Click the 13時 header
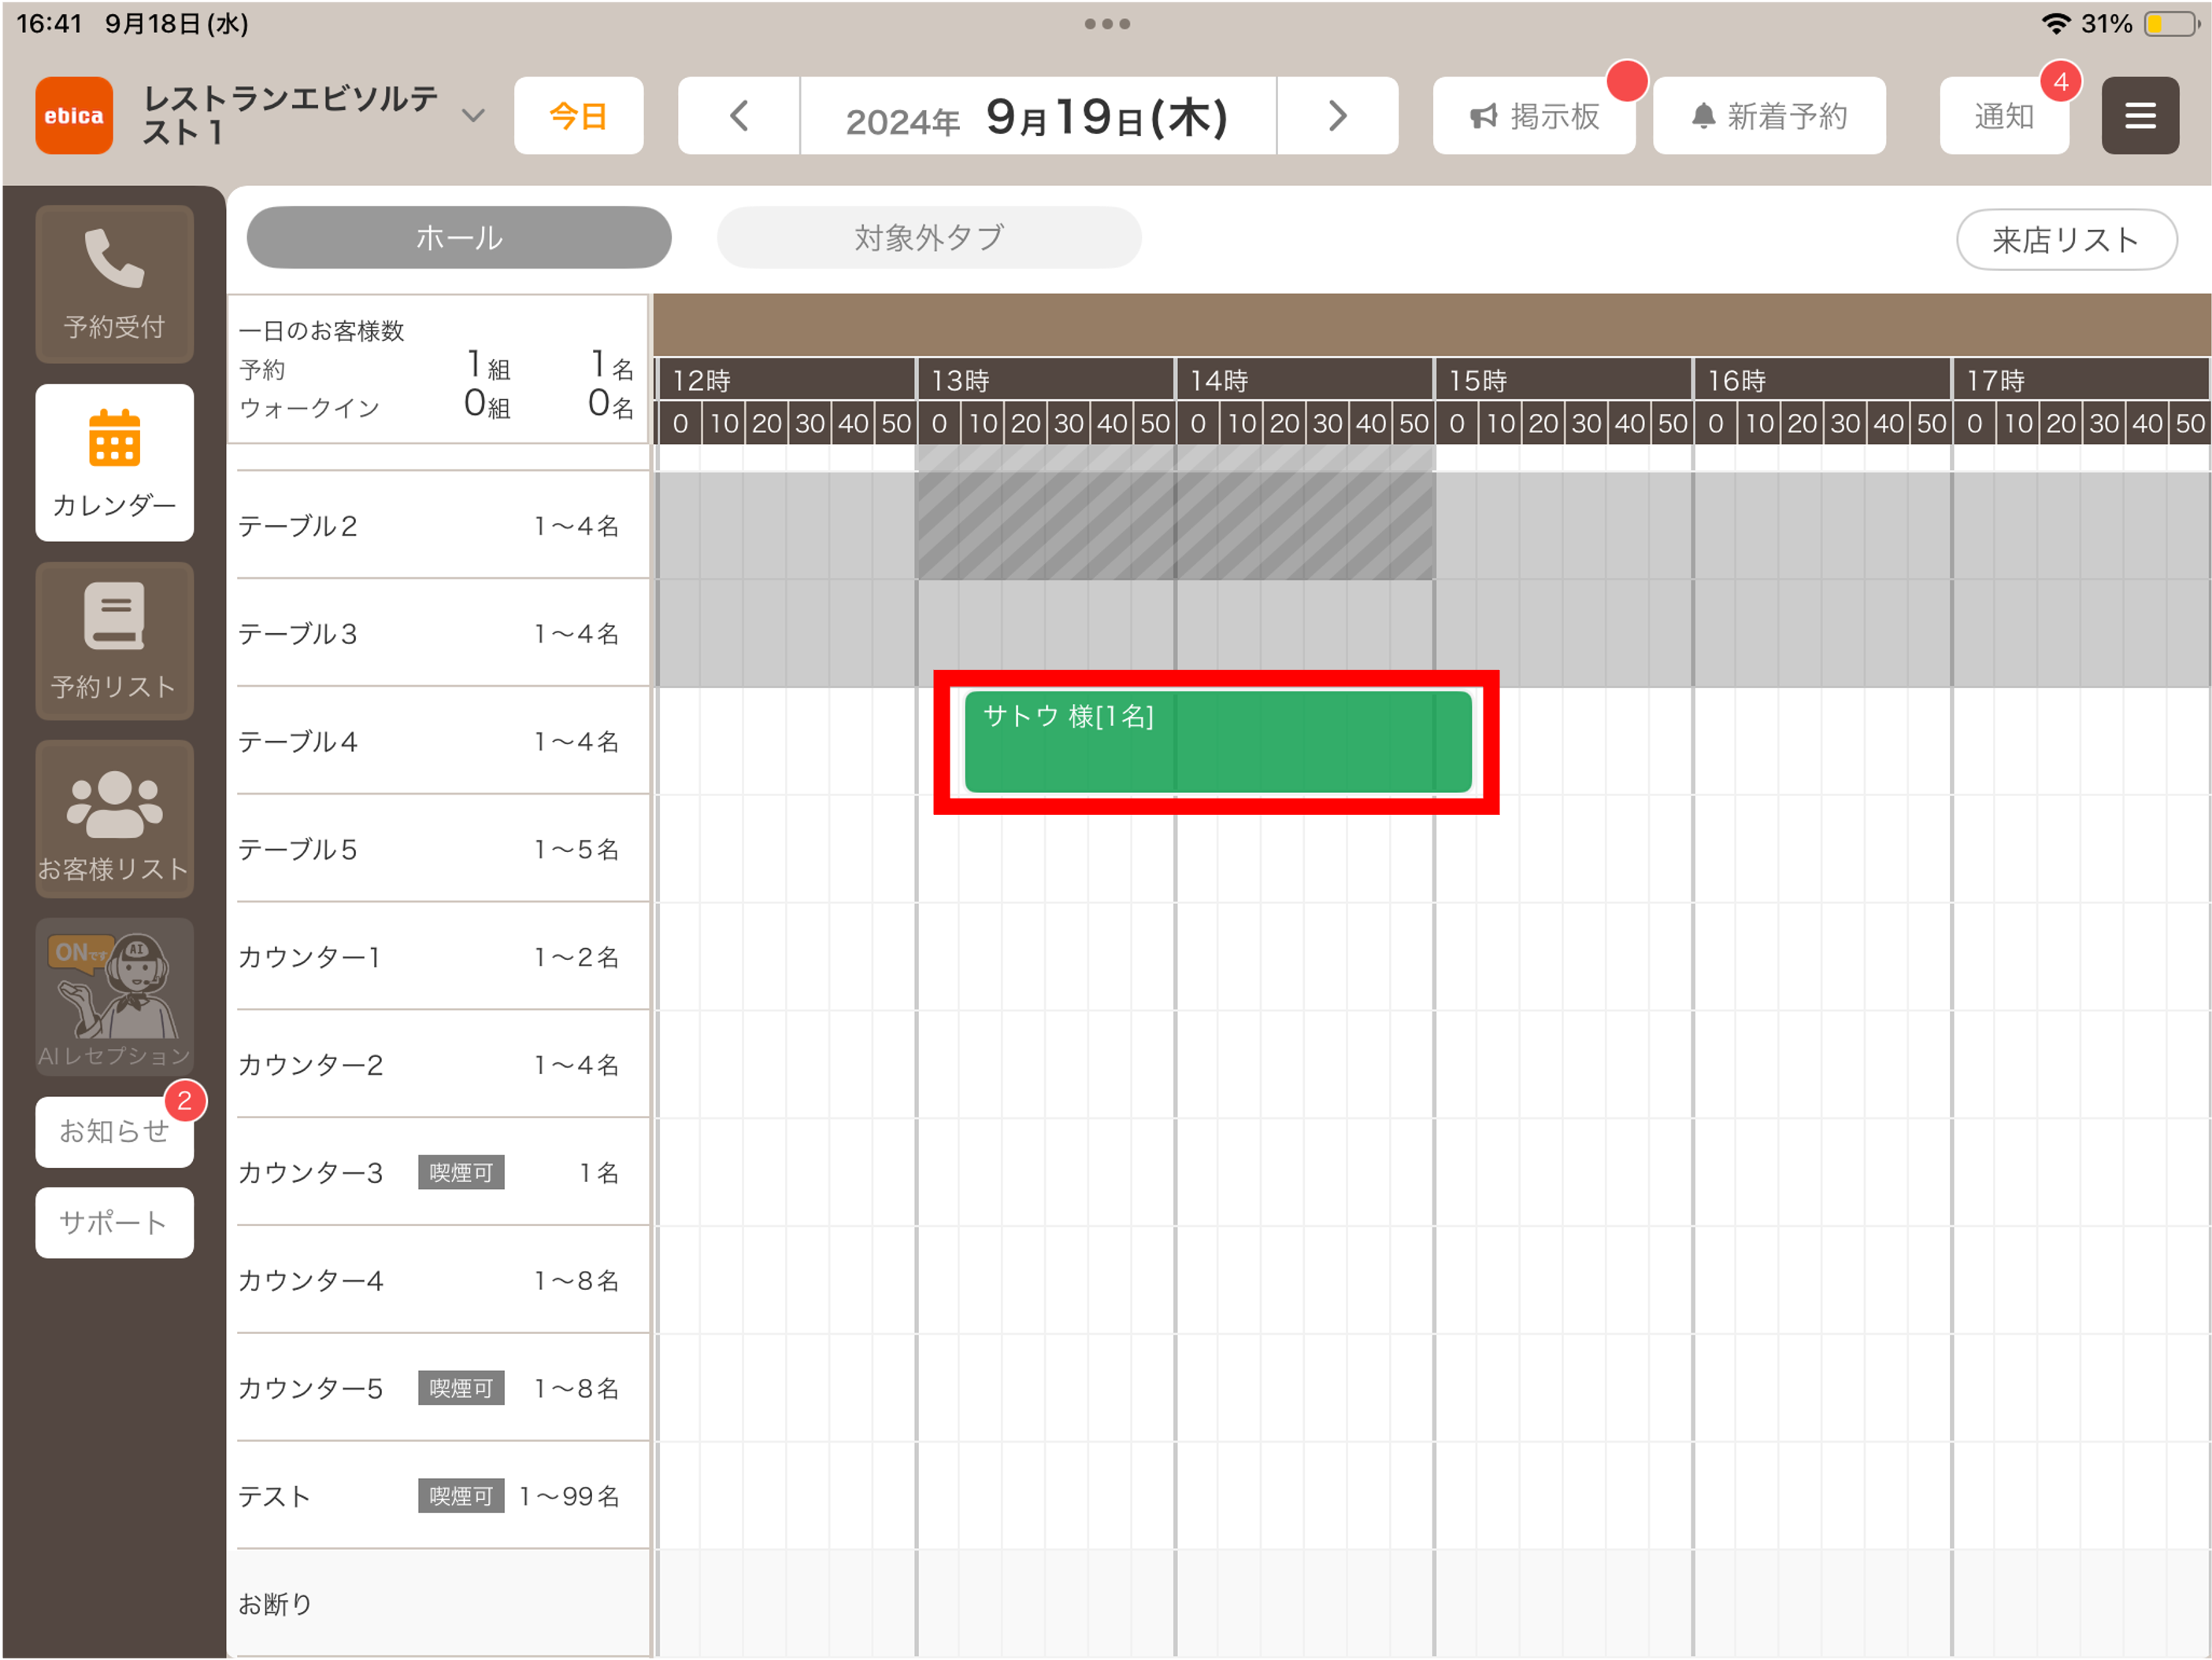Image resolution: width=2212 pixels, height=1660 pixels. (x=1045, y=380)
